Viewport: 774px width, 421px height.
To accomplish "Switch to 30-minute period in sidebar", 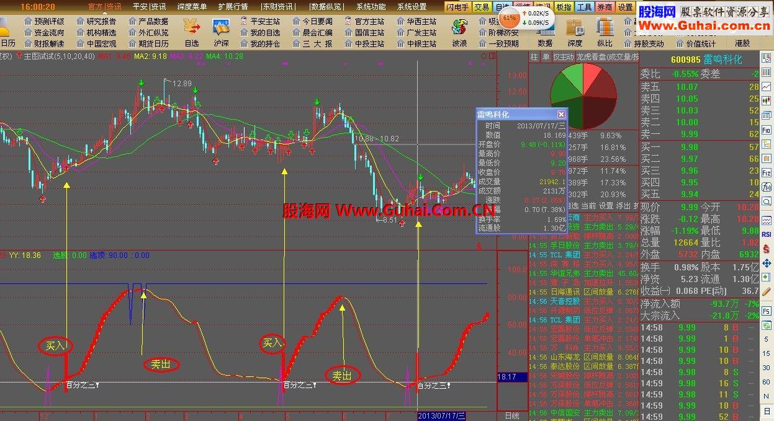I will 765,368.
